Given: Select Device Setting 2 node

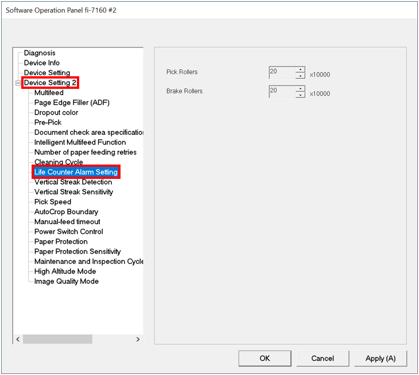Looking at the screenshot, I should [50, 83].
